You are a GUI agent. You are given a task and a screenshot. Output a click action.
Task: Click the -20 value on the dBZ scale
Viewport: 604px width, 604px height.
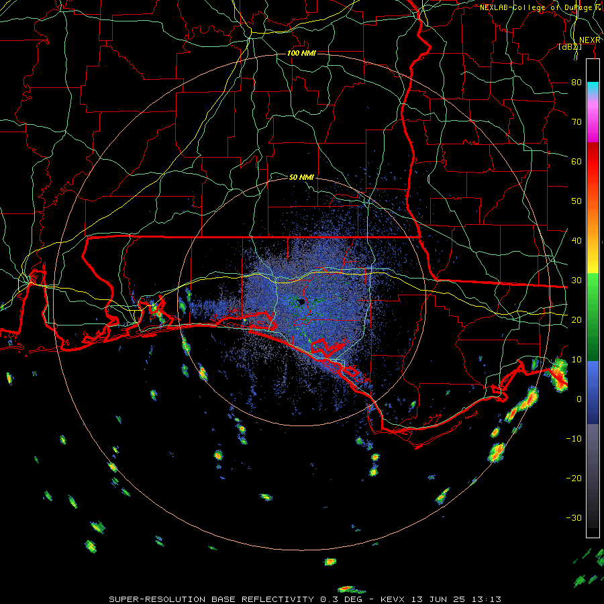click(574, 479)
